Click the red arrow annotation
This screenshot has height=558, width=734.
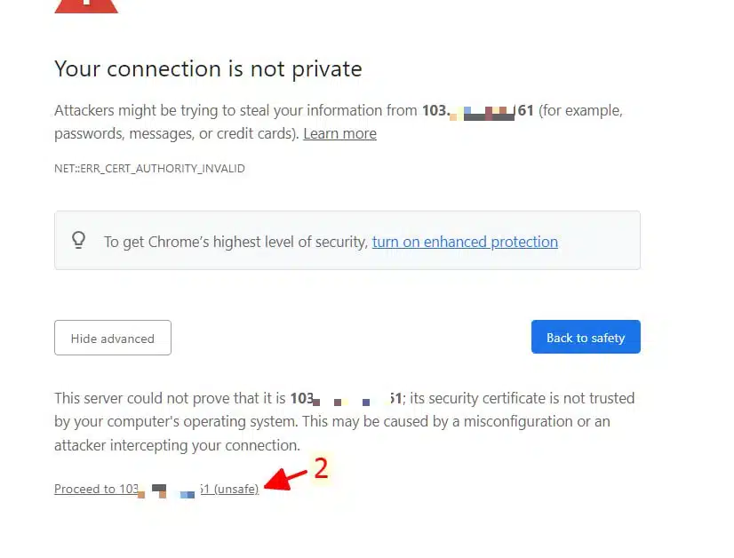point(285,480)
